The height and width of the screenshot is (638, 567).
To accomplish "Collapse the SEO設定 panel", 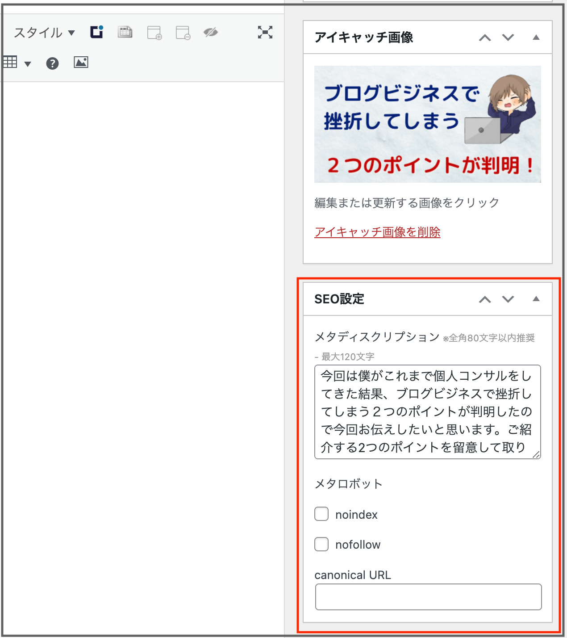I will 536,299.
